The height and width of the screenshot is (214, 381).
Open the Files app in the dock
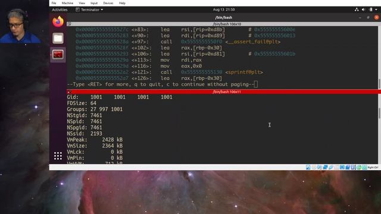[58, 38]
